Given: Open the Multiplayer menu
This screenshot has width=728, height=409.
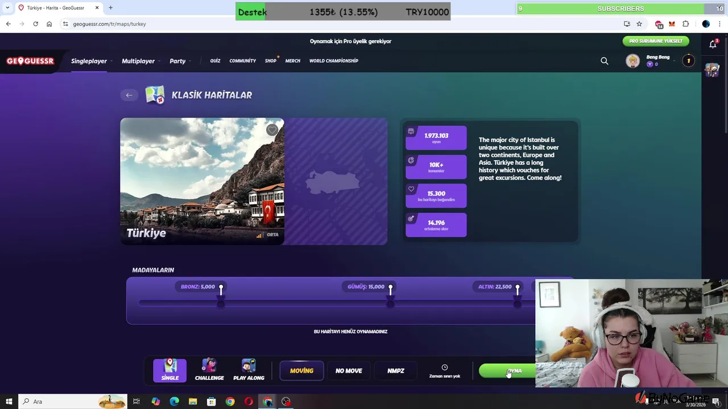Looking at the screenshot, I should coord(138,61).
